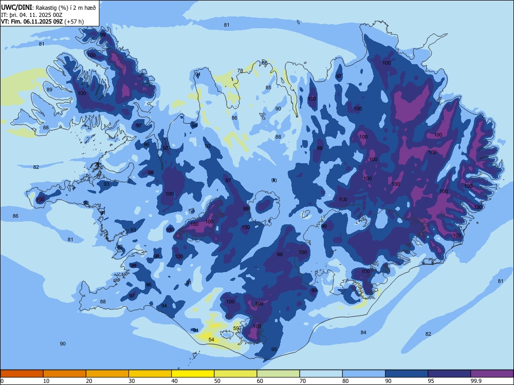Click the '20' legend scale label
The image size is (514, 385).
[x=89, y=381]
